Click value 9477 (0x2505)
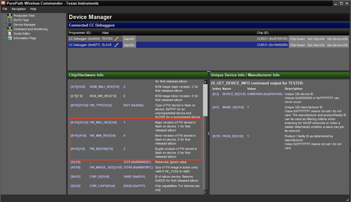 [133, 105]
